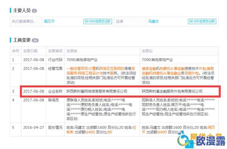Click 陕西新时基金融服务外包有限责任公司 after-change name
This screenshot has width=227, height=149.
(172, 91)
